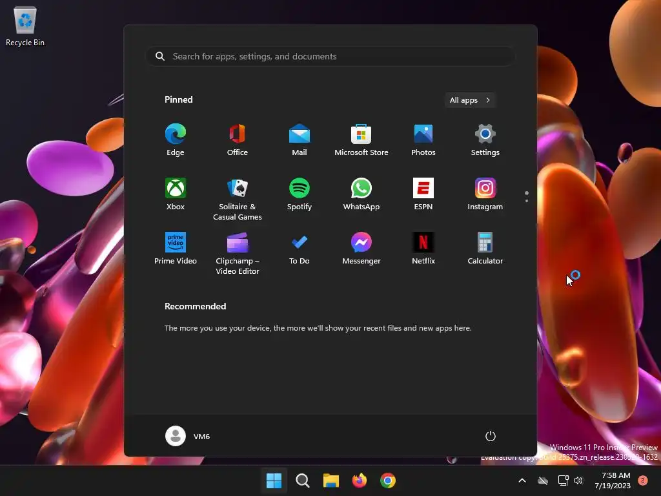Open Solitaire & Casual Games
Screen dimensions: 661x496
coord(238,200)
